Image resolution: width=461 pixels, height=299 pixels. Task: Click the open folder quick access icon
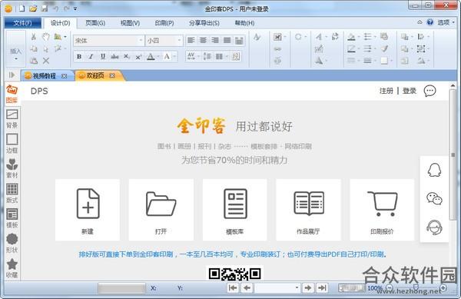pyautogui.click(x=33, y=8)
